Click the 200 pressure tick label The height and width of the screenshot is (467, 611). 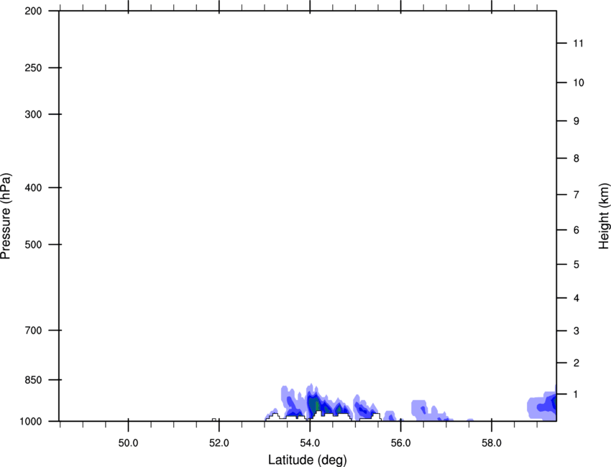33,11
